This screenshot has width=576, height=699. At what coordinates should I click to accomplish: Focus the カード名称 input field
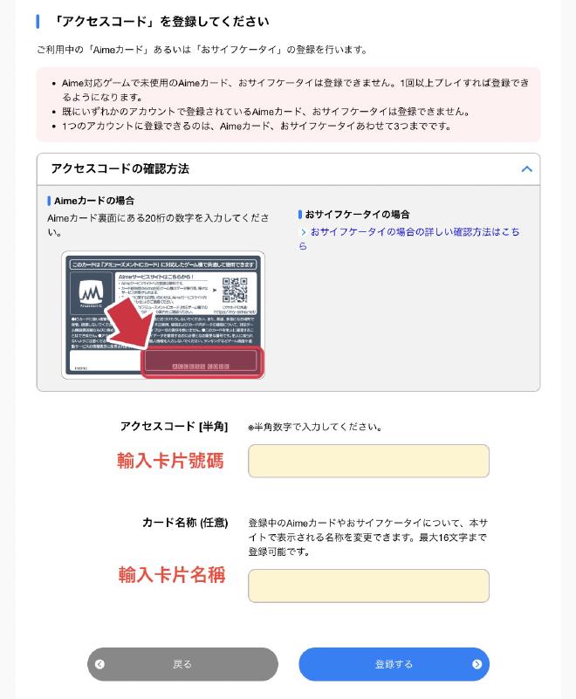click(368, 586)
